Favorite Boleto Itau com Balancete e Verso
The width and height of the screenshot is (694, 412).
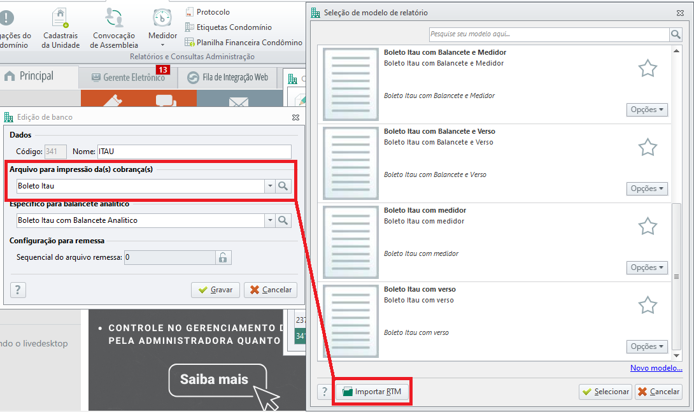(648, 147)
